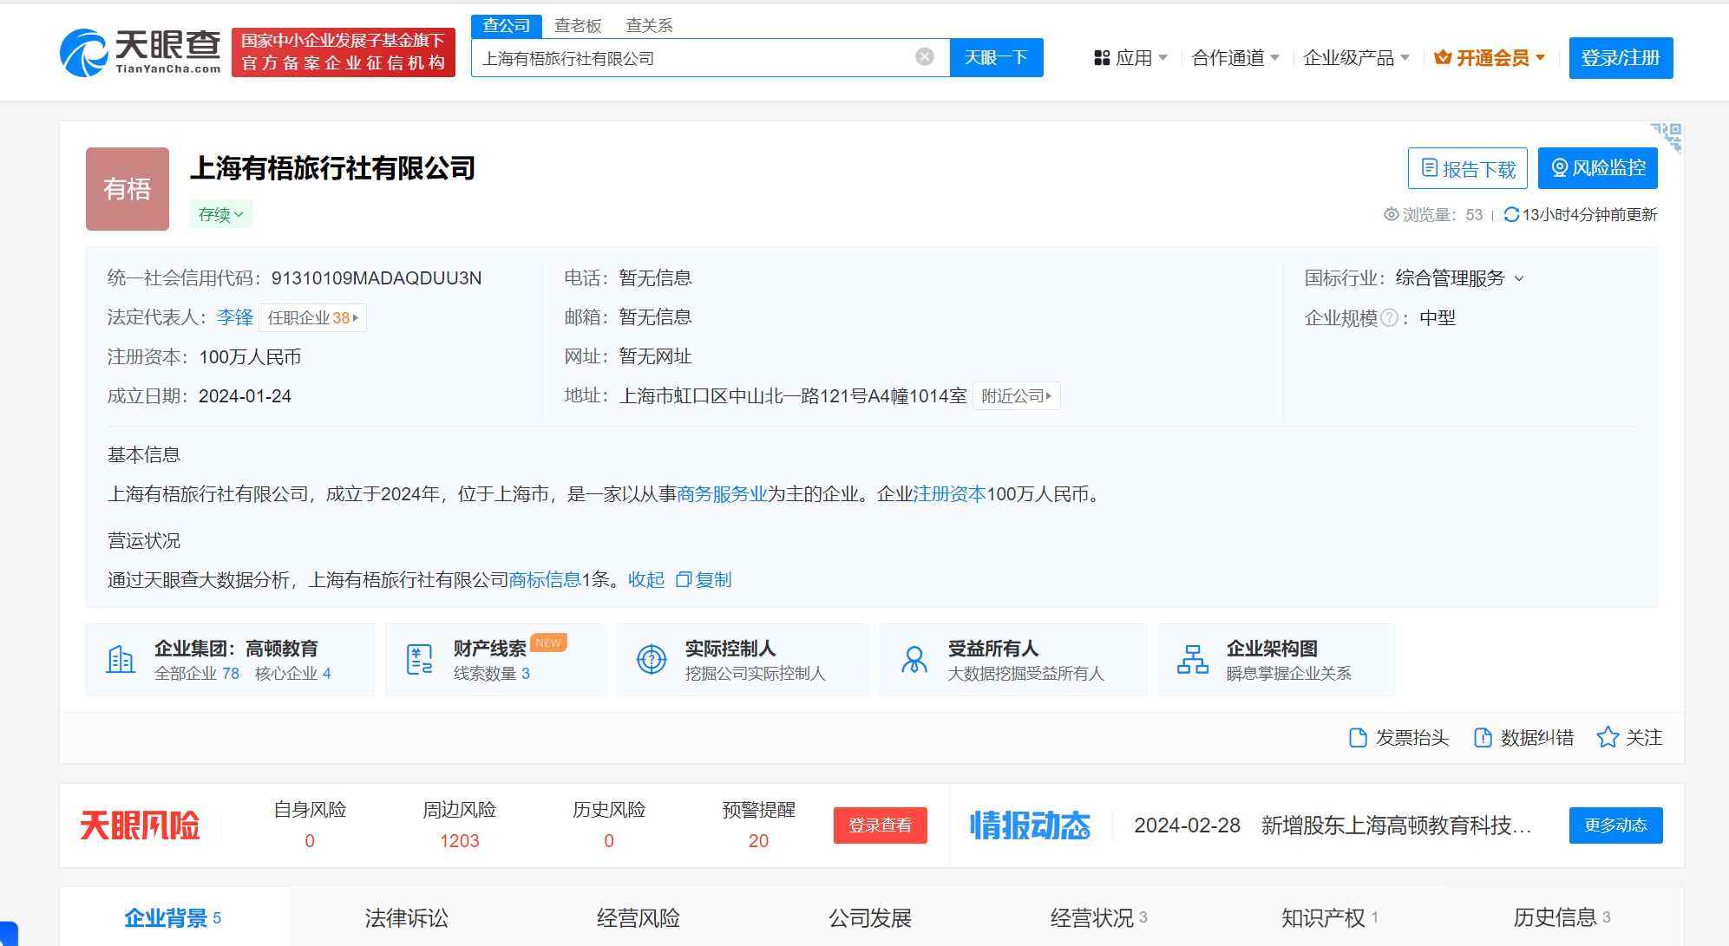1729x946 pixels.
Task: Click the copy icon beside 复制
Action: click(684, 579)
